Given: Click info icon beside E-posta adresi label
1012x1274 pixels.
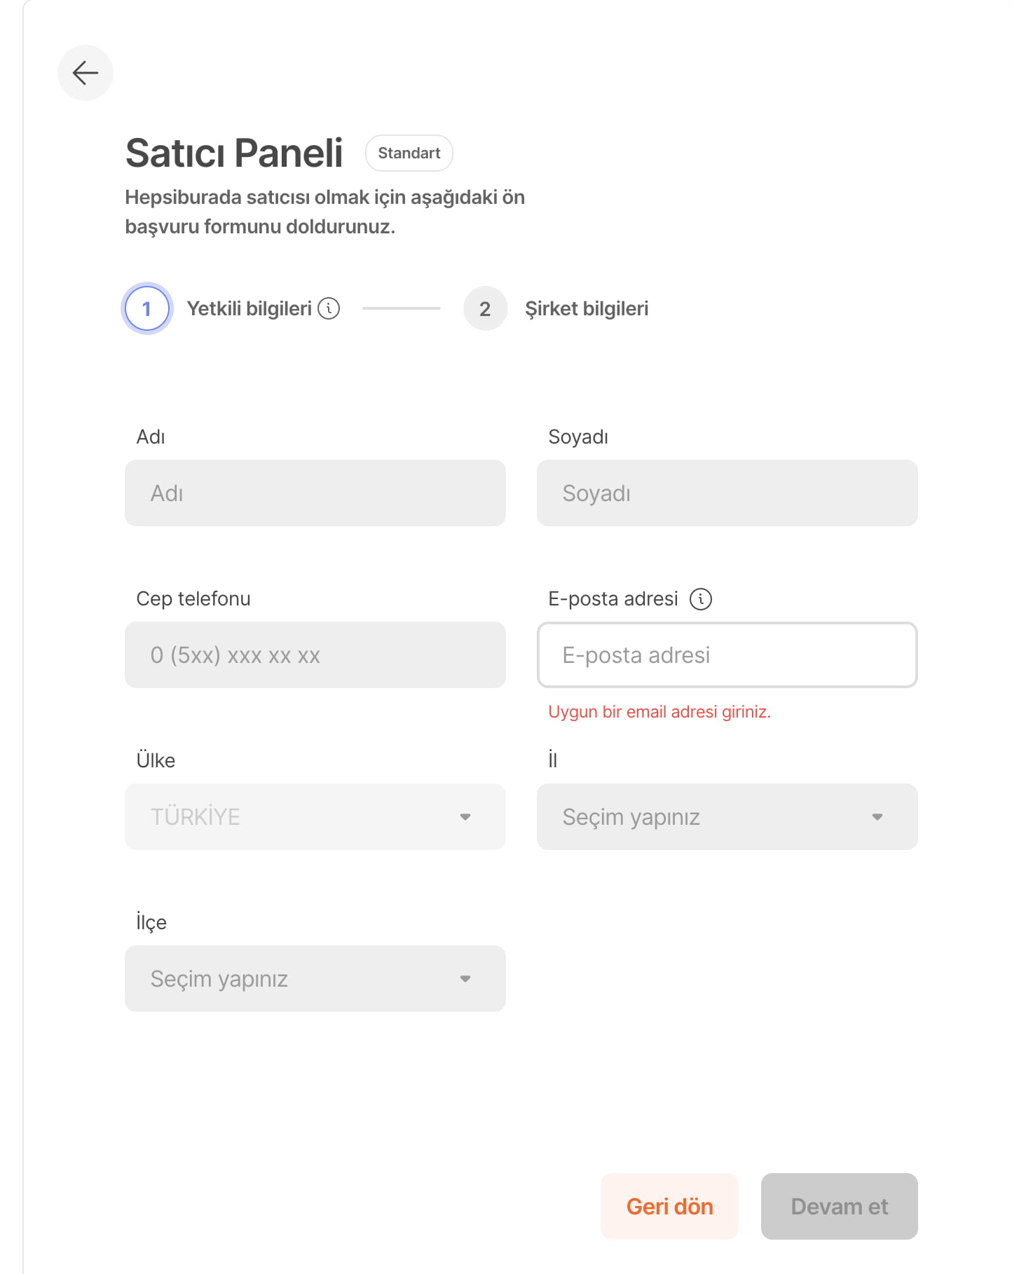Looking at the screenshot, I should (x=701, y=599).
